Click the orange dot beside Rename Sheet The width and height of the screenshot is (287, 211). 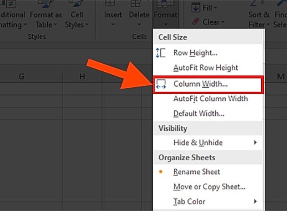click(160, 172)
